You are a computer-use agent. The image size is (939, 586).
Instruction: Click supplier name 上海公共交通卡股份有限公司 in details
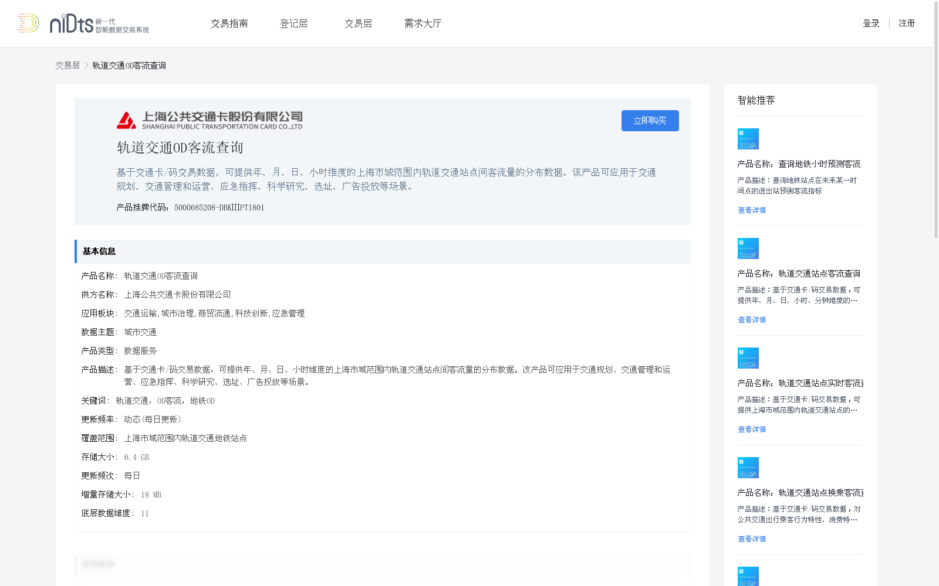point(177,295)
